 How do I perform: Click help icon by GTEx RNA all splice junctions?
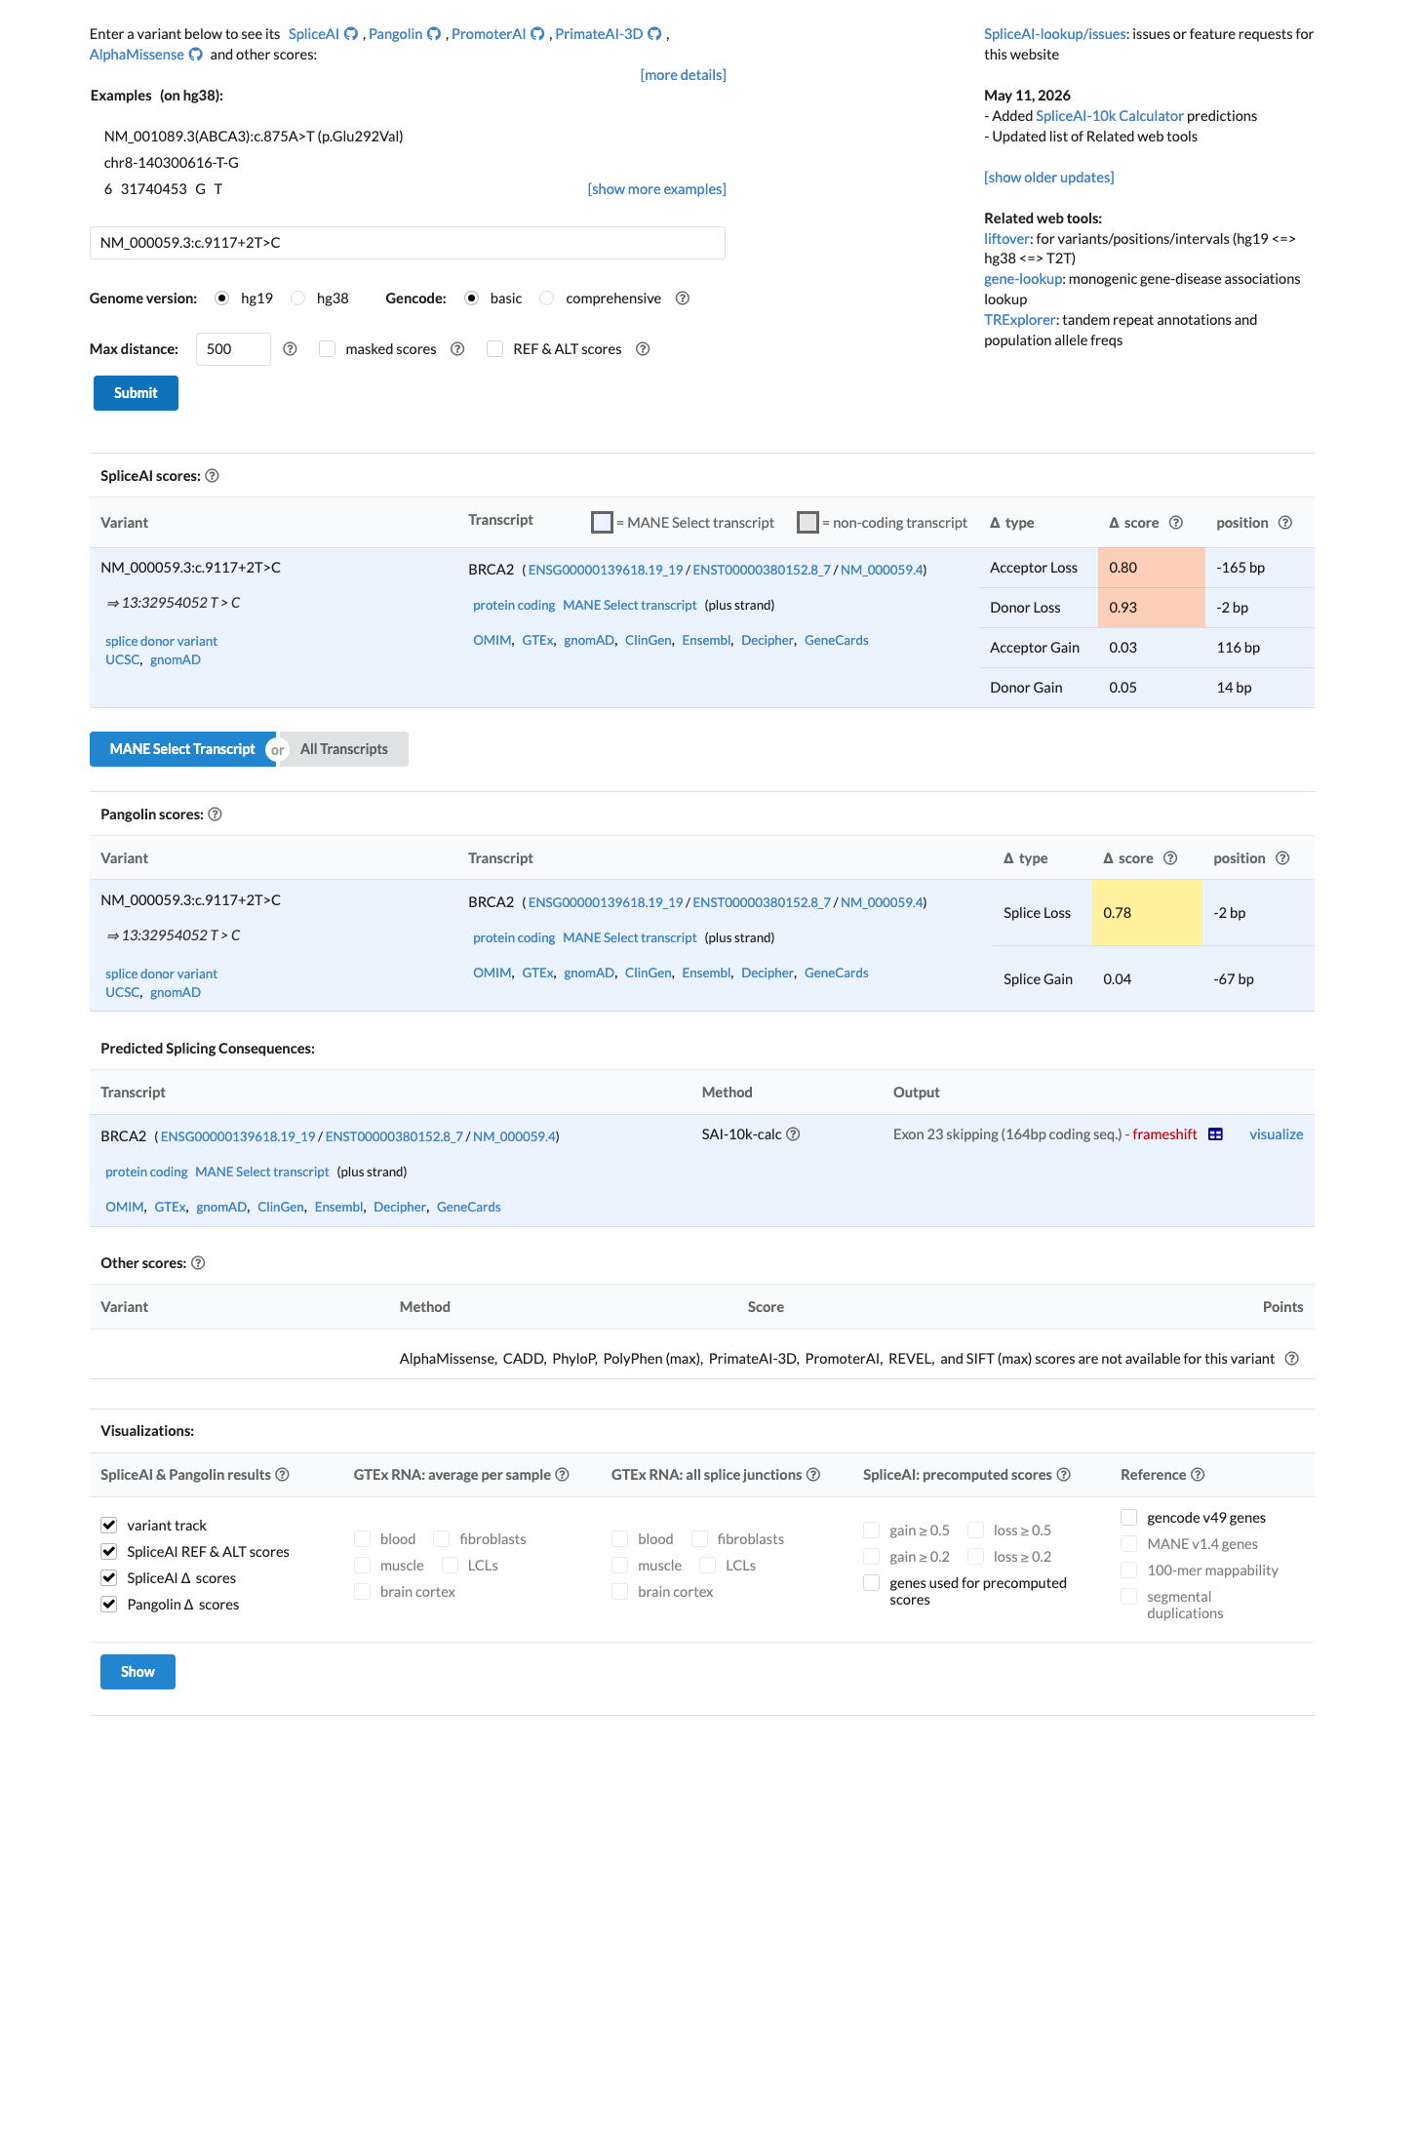[813, 1475]
